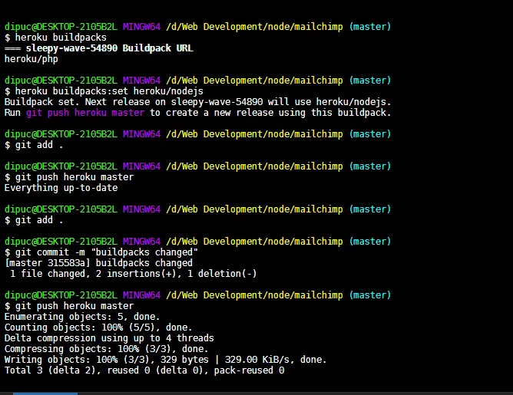
Task: Click the magenta "git push heroku master" hint
Action: point(85,113)
